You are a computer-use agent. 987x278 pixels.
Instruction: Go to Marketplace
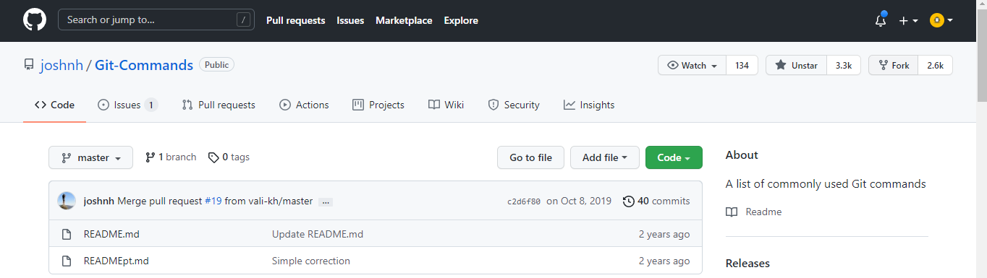point(404,20)
